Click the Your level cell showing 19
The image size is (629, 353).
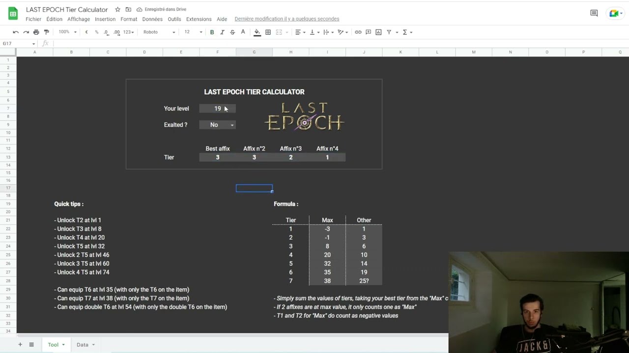tap(218, 108)
